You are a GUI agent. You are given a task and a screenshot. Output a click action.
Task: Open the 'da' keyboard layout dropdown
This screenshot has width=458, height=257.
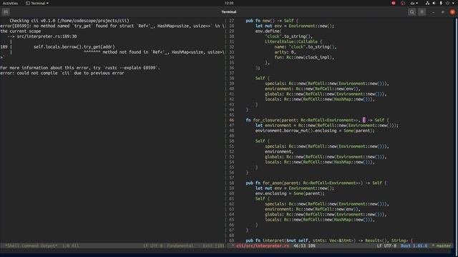tap(414, 3)
